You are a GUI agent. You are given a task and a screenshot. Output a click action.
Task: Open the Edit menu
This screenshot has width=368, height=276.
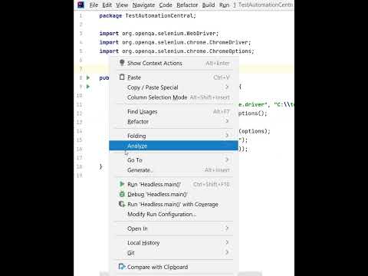click(x=107, y=5)
